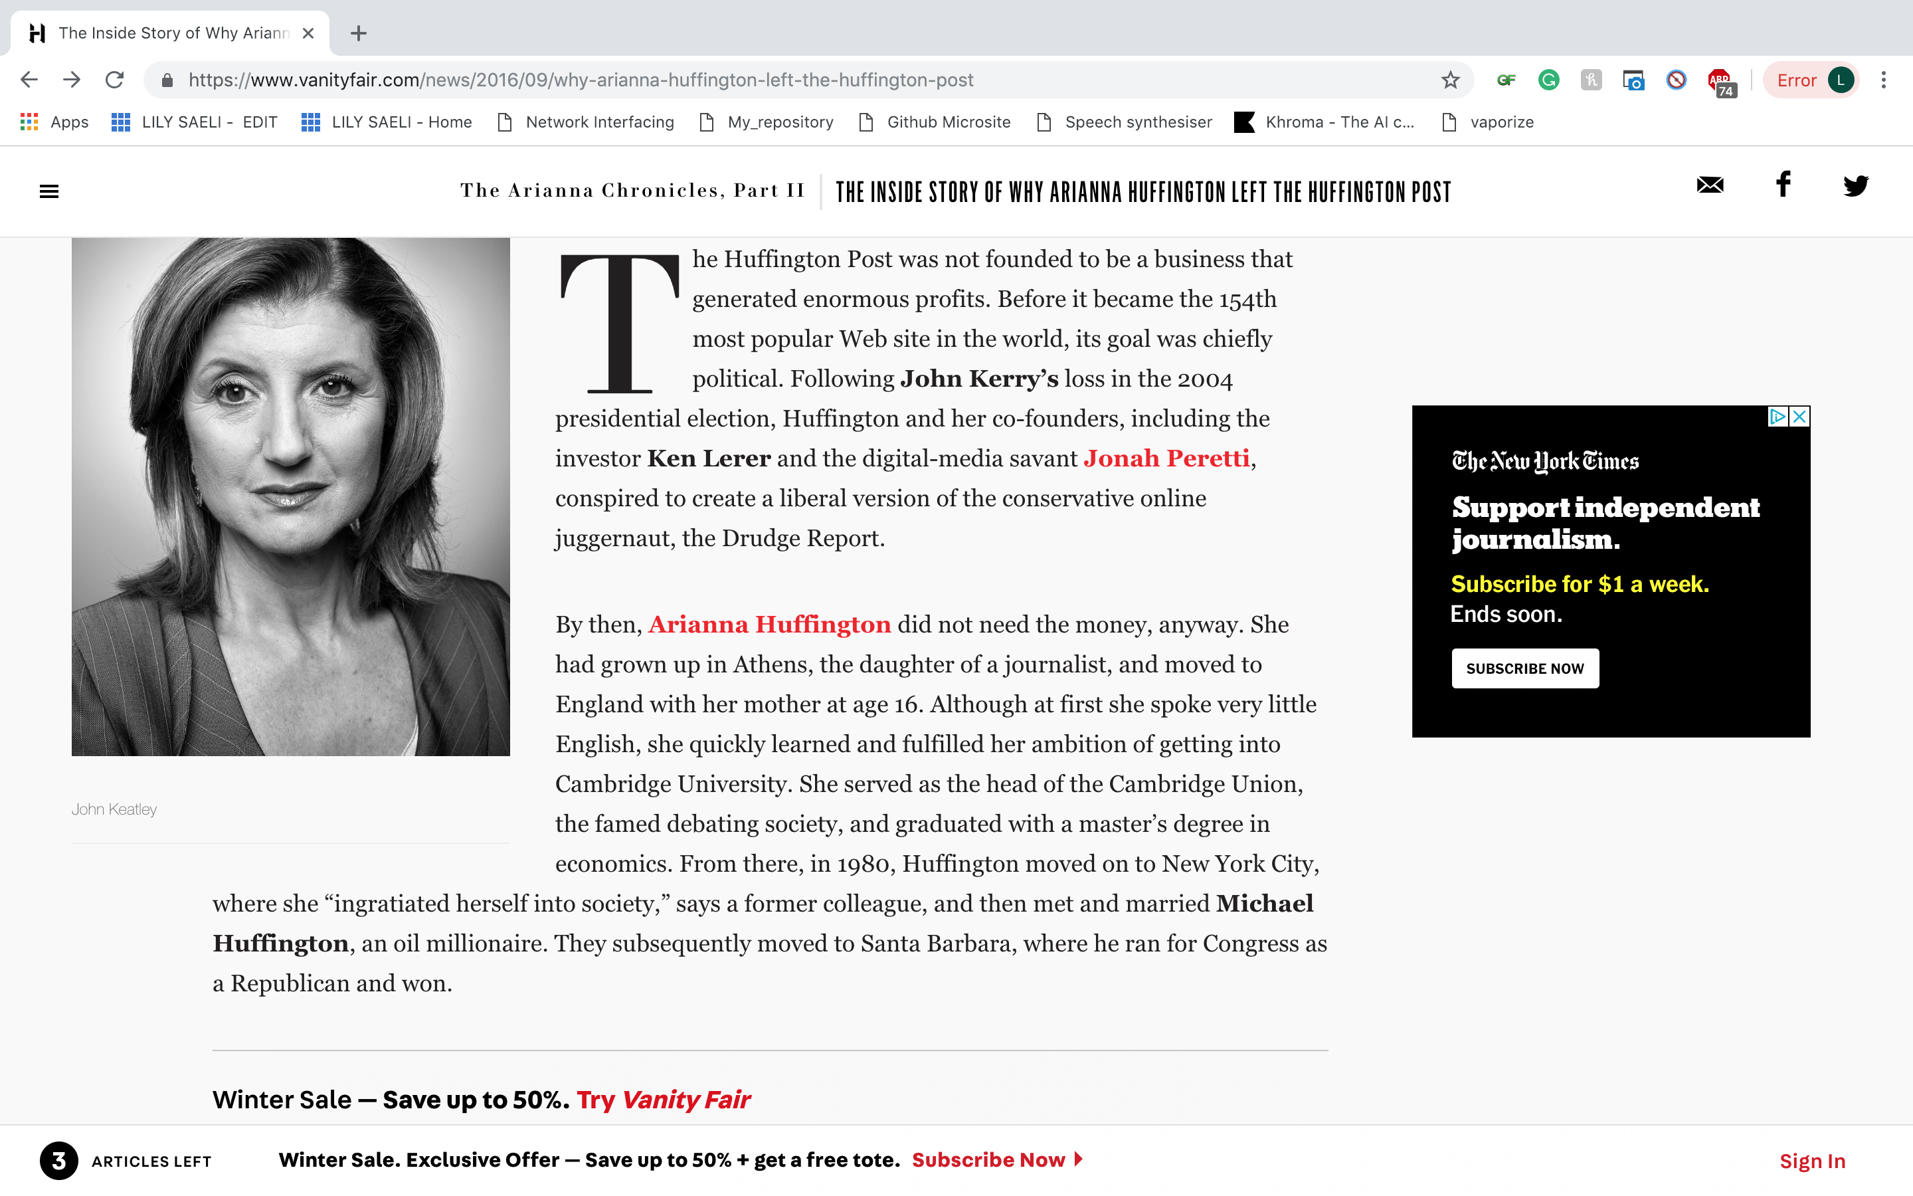Click the John Keatley photo credit

[114, 809]
